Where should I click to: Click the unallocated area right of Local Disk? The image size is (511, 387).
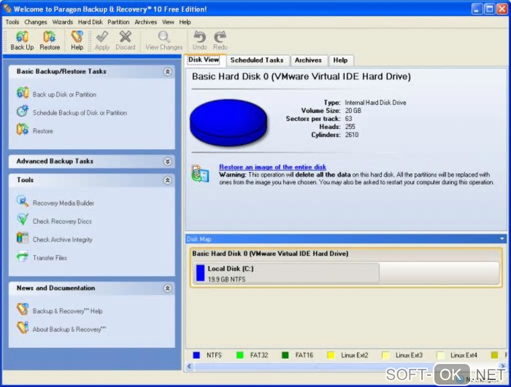439,273
